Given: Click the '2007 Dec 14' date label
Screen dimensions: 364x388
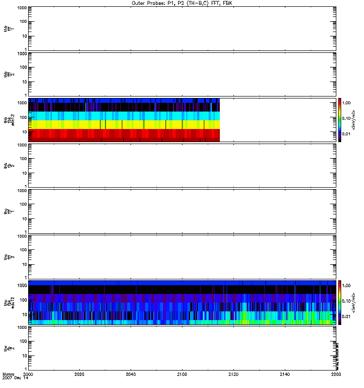Looking at the screenshot, I should pos(16,378).
